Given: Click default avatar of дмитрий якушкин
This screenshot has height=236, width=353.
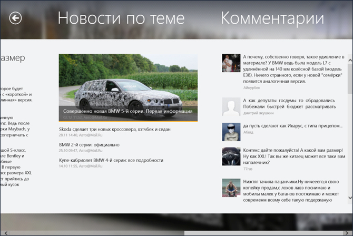Looking at the screenshot, I should click(231, 106).
